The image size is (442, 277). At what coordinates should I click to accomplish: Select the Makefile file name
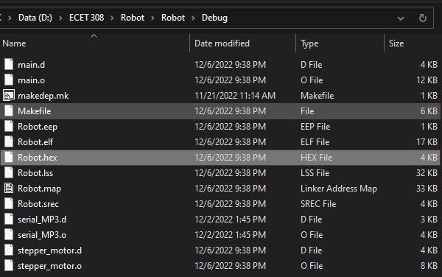click(x=35, y=111)
